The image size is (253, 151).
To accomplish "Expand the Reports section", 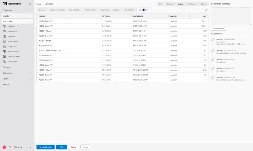I will (x=17, y=84).
